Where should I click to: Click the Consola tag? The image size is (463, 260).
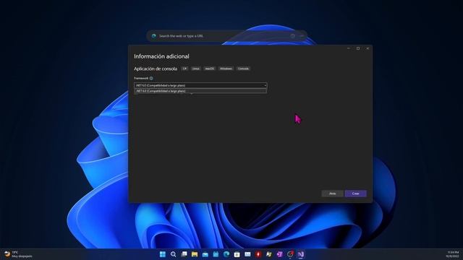coord(243,69)
